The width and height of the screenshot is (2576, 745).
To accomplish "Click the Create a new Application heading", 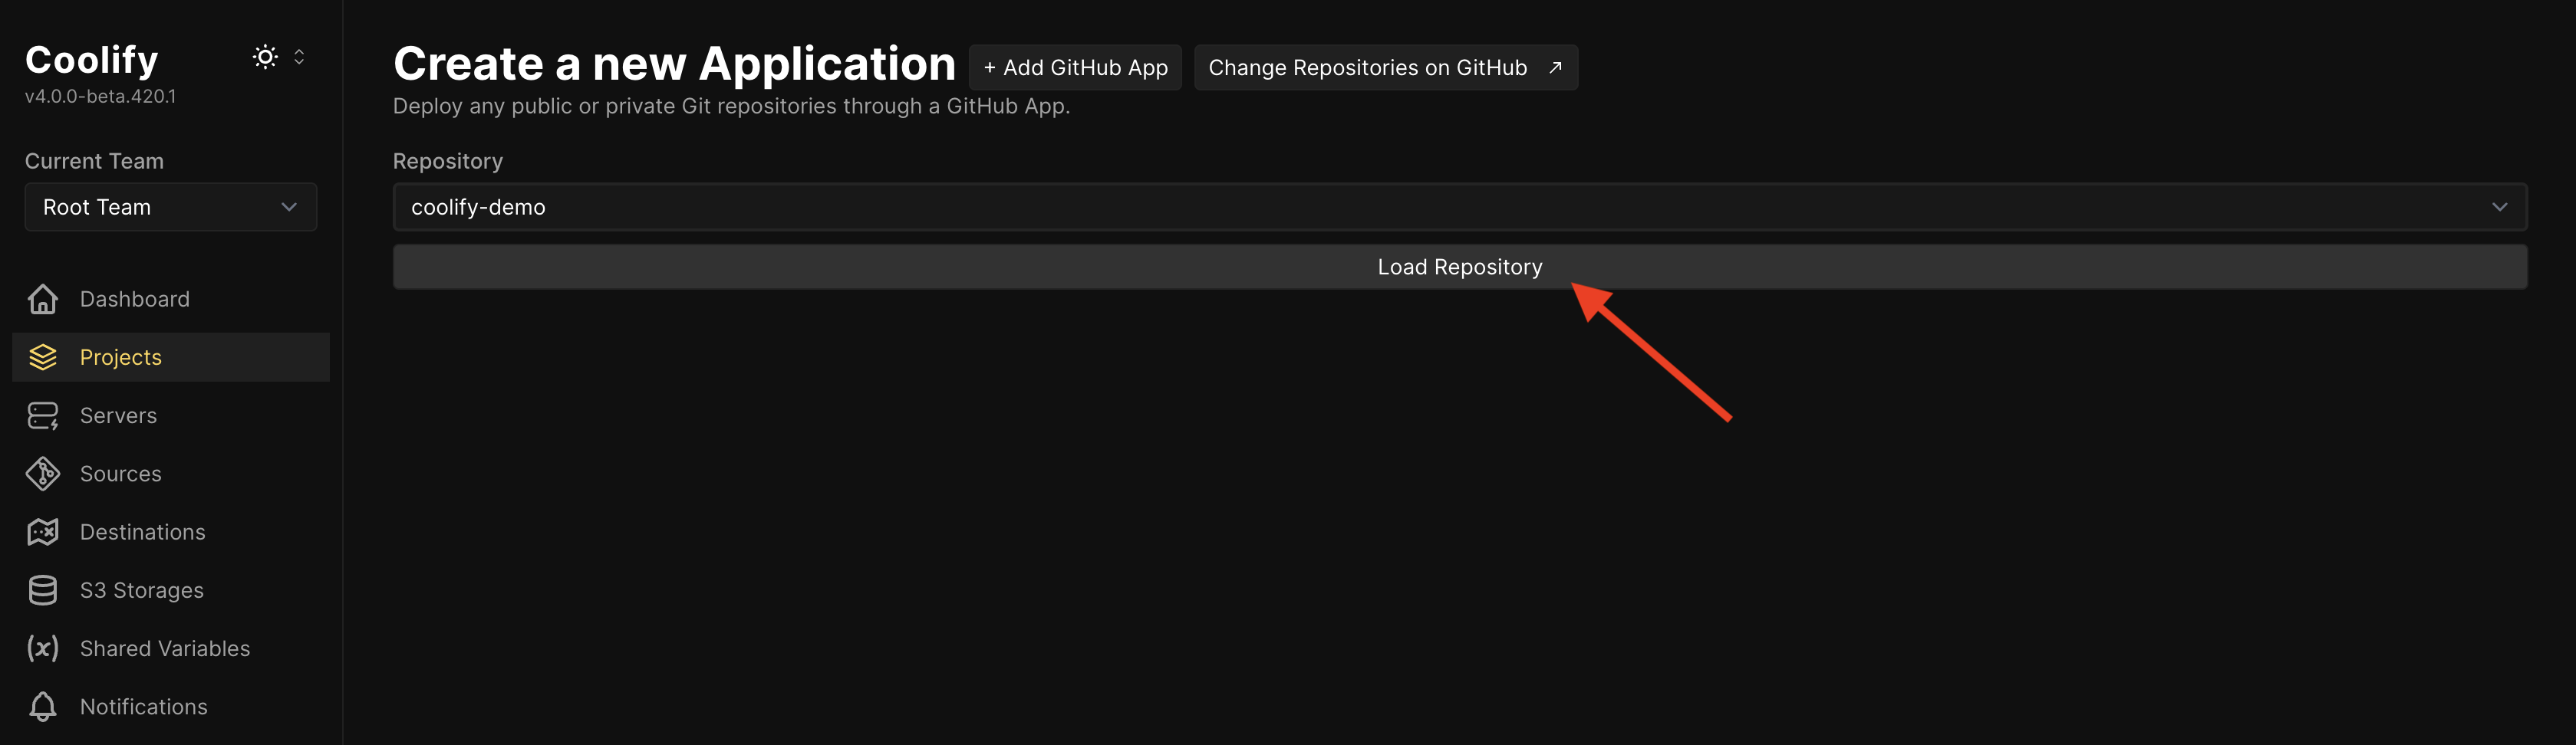I will point(674,64).
